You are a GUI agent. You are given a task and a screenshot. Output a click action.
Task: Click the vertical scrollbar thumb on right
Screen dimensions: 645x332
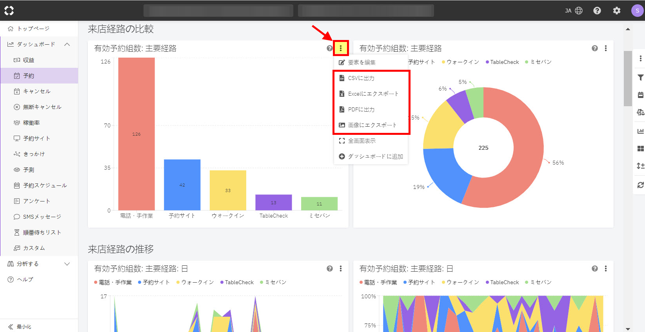[628, 78]
